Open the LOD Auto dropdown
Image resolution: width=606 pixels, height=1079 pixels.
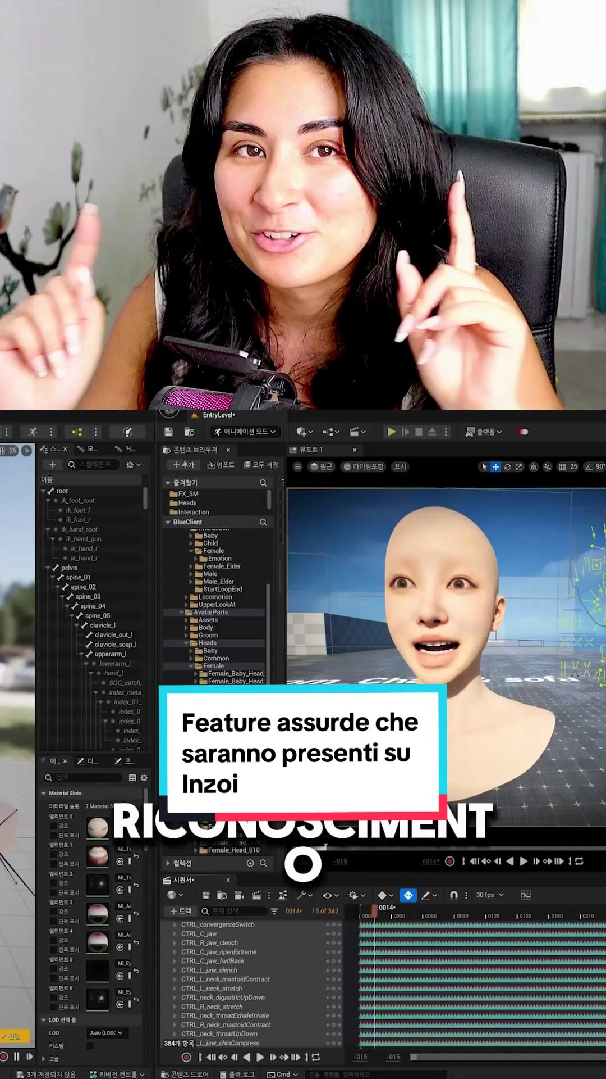pyautogui.click(x=107, y=1033)
